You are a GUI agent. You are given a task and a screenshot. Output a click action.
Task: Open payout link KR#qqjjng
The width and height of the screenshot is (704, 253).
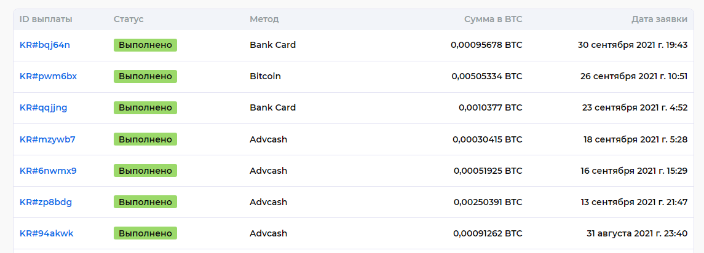coord(44,107)
